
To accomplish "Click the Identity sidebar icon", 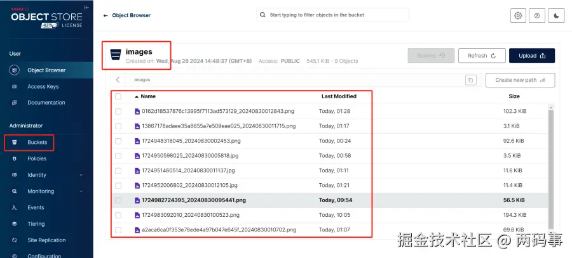I will [x=14, y=175].
